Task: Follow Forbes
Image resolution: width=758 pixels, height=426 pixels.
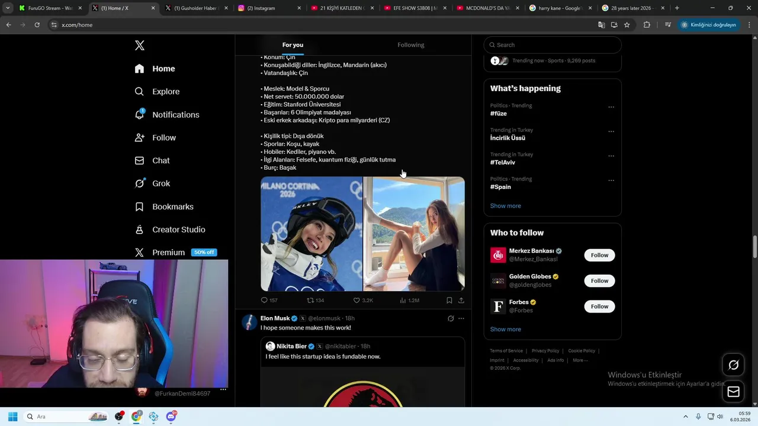Action: click(599, 306)
